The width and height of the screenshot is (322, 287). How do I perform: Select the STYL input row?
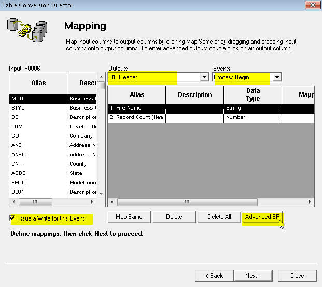pyautogui.click(x=53, y=108)
